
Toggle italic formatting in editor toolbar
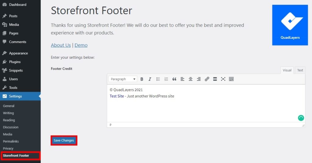click(x=150, y=79)
